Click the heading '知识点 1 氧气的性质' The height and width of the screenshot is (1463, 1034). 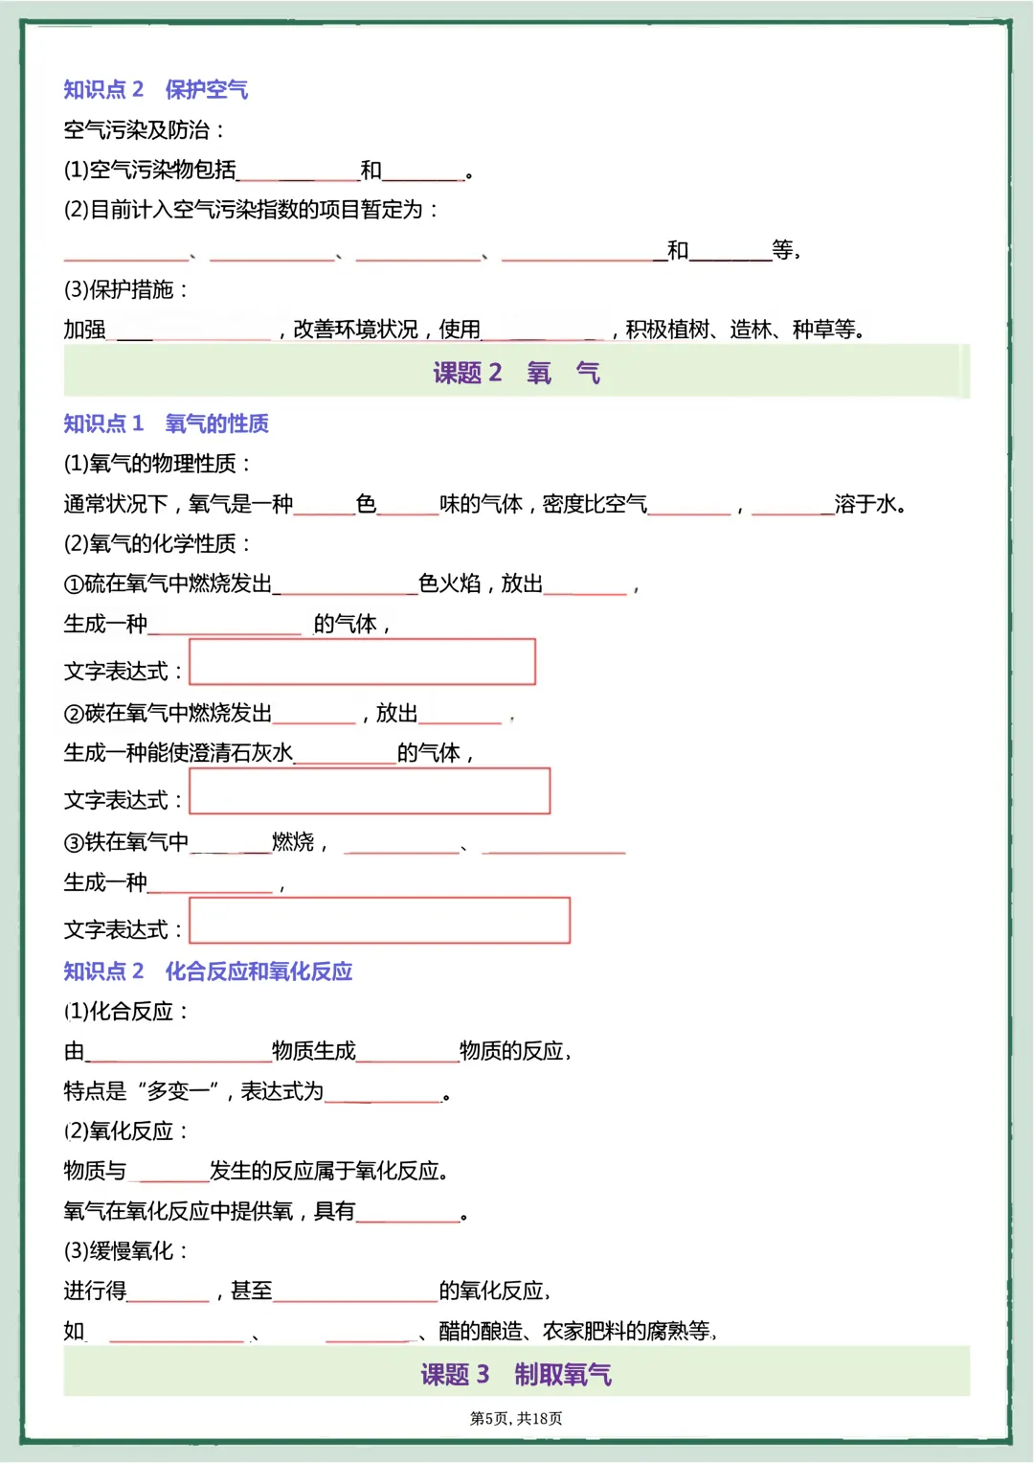167,423
